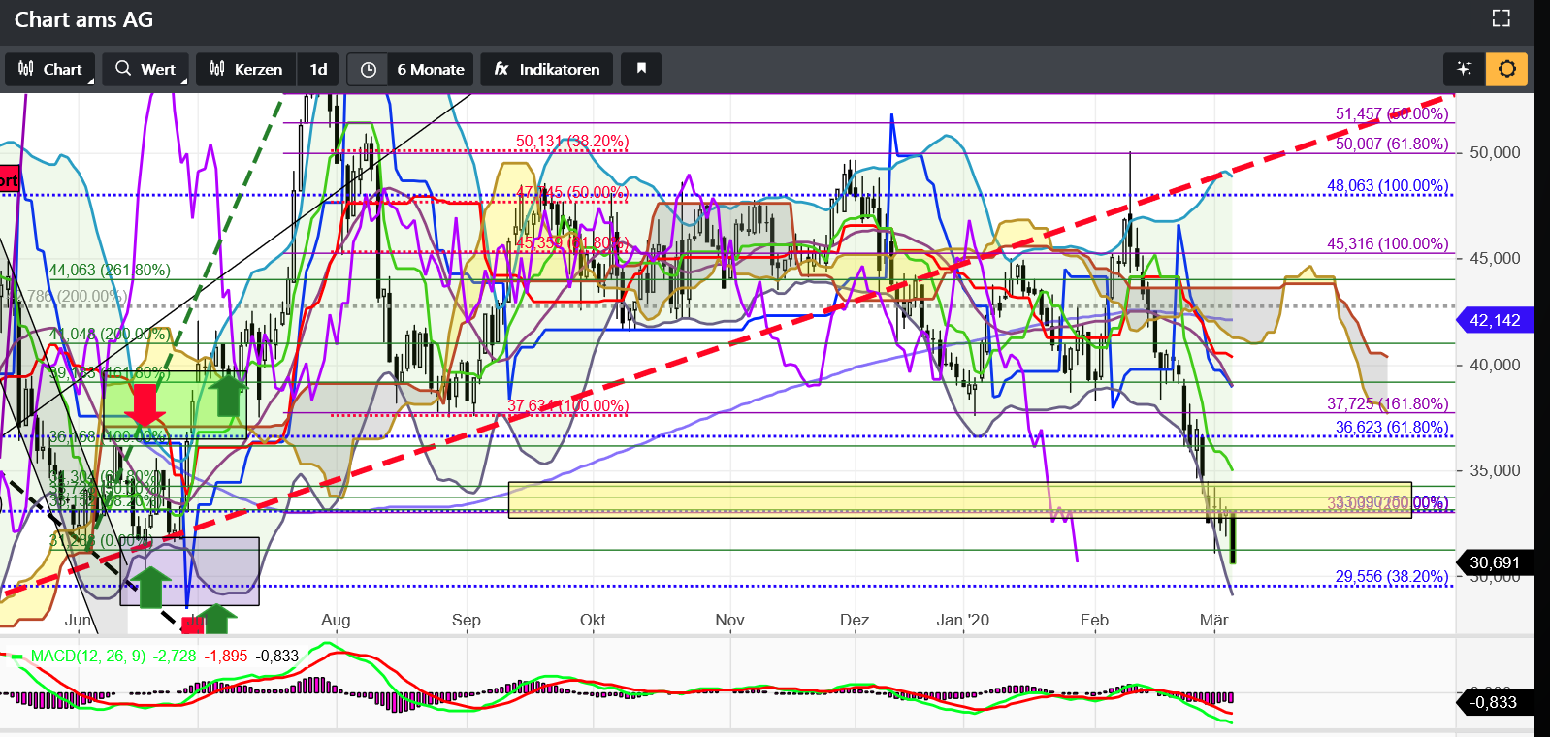Click the current price label 30,691
This screenshot has width=1550, height=737.
tap(1495, 562)
